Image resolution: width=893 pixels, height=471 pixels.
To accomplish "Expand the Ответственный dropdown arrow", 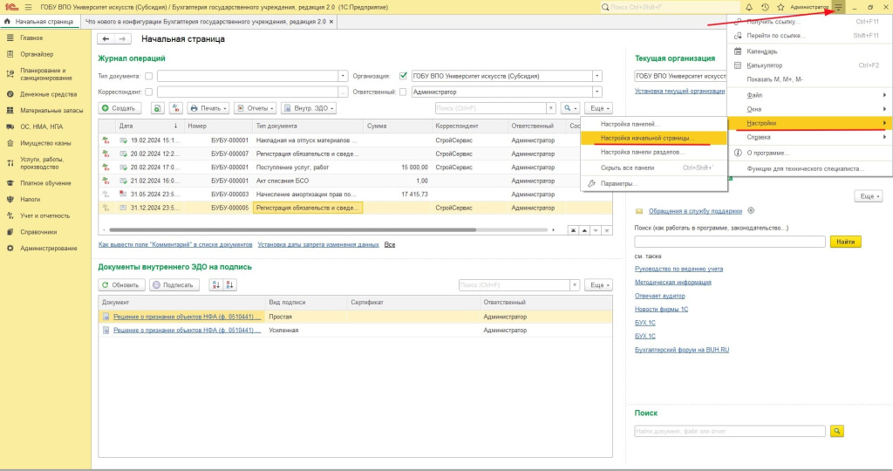I will point(596,92).
